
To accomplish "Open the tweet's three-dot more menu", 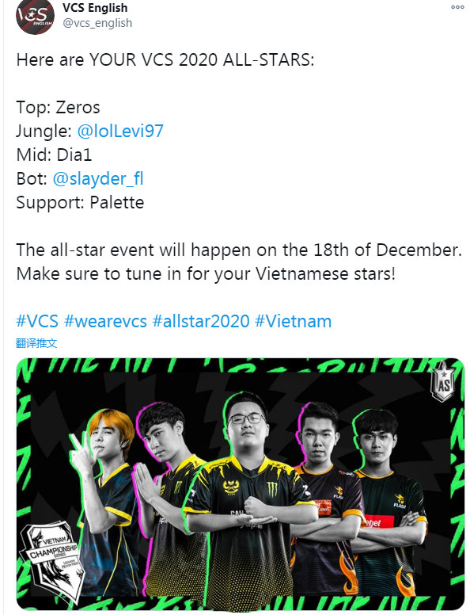I will [457, 7].
